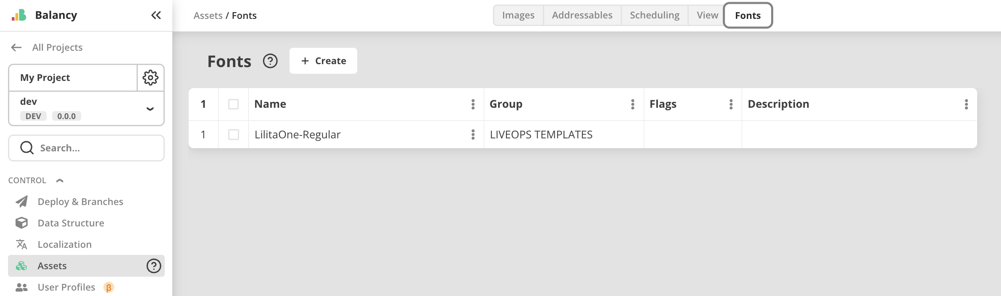Open Flags column options menu

(x=731, y=104)
